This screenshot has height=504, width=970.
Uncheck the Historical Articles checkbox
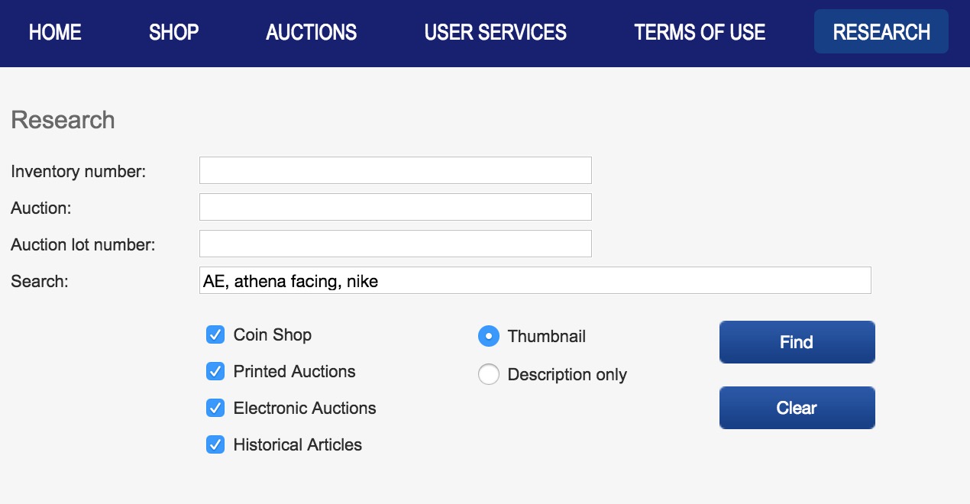tap(215, 444)
